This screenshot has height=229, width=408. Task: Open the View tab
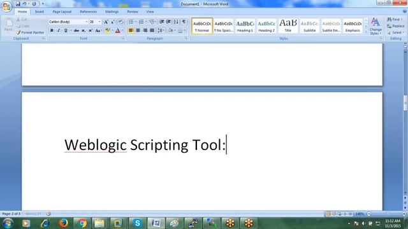pos(150,11)
